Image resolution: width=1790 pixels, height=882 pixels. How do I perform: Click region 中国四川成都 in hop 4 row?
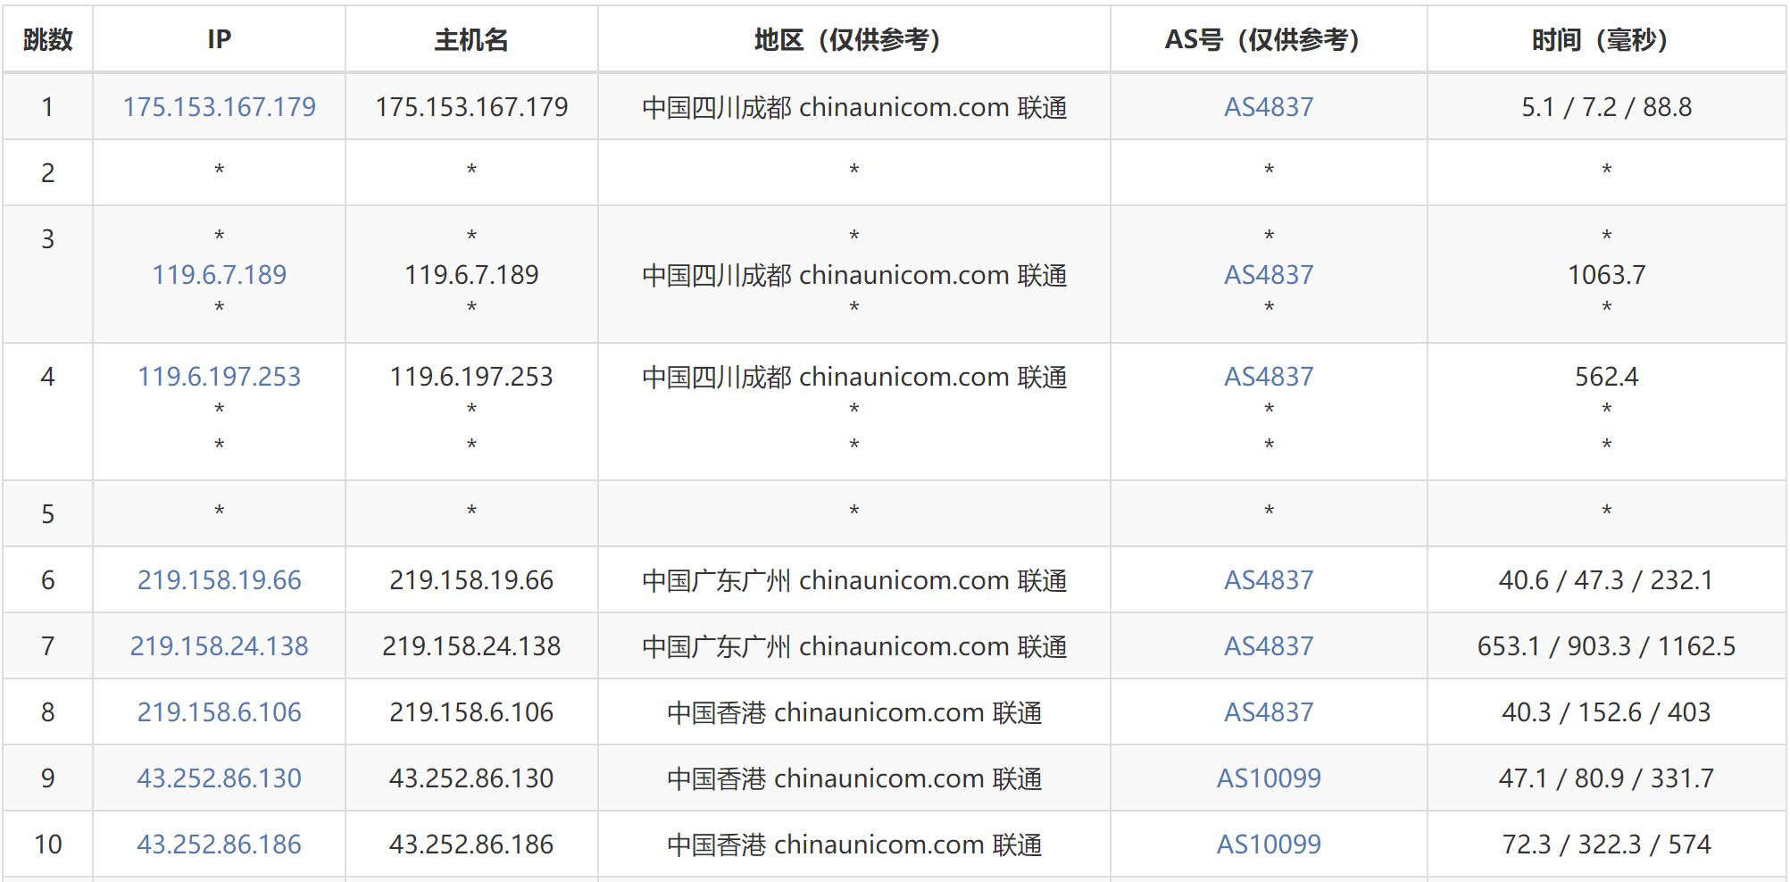(716, 377)
